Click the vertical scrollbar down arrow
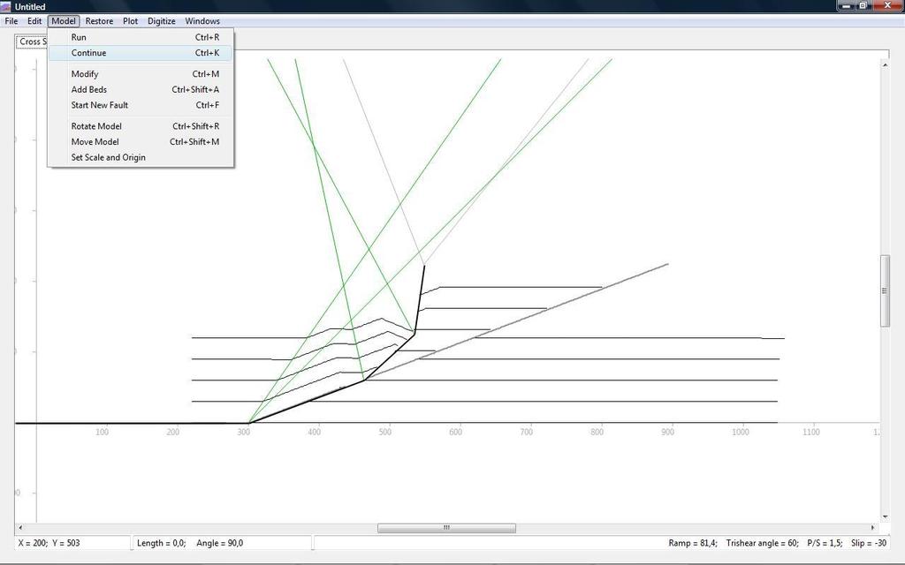Viewport: 905px width, 565px height. coord(885,517)
